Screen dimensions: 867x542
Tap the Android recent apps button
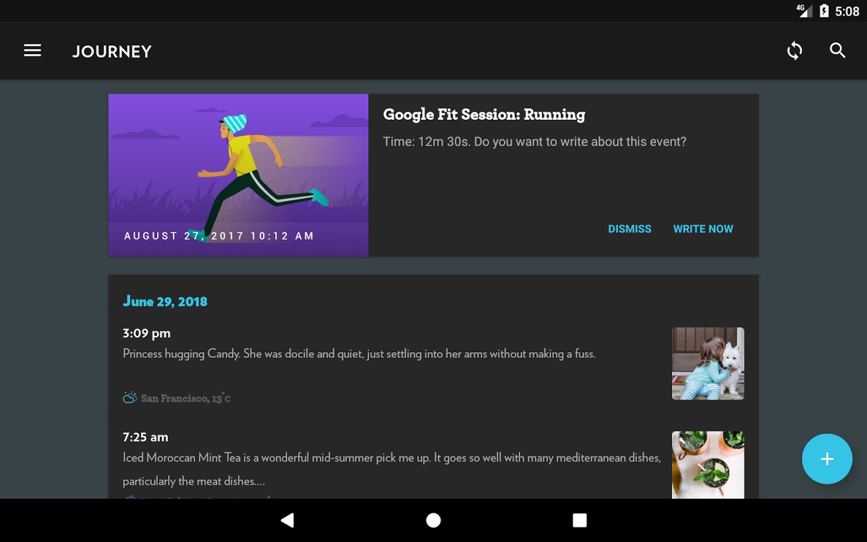pyautogui.click(x=580, y=520)
